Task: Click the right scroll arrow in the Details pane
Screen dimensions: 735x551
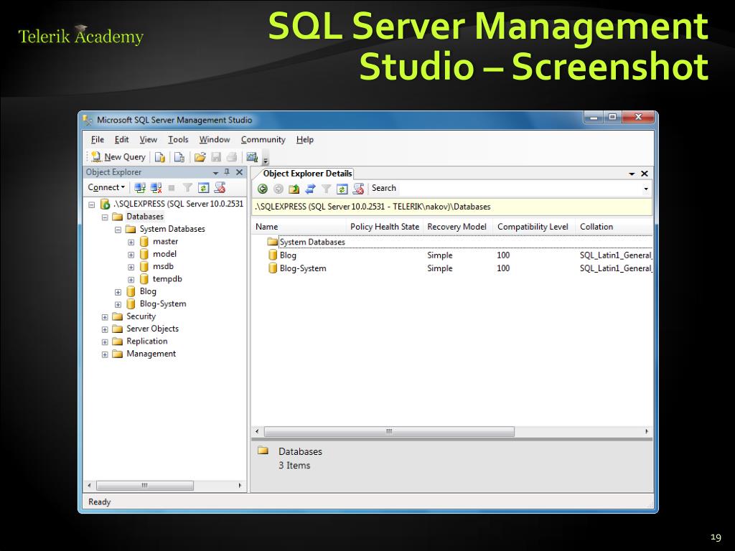Action: pos(647,431)
